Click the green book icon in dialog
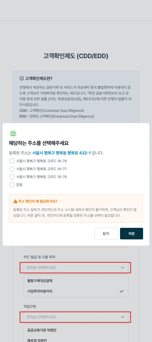The height and width of the screenshot is (342, 152). pos(13,134)
